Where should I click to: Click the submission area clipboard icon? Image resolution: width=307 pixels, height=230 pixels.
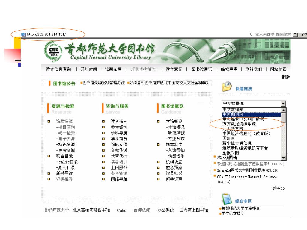[227, 199]
